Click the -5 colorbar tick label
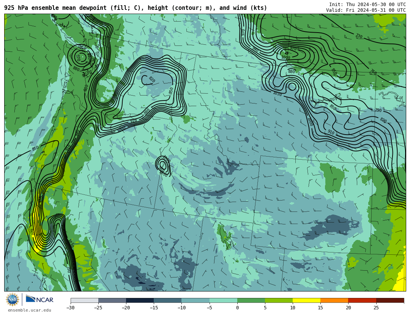This screenshot has height=315, width=410. click(x=209, y=308)
